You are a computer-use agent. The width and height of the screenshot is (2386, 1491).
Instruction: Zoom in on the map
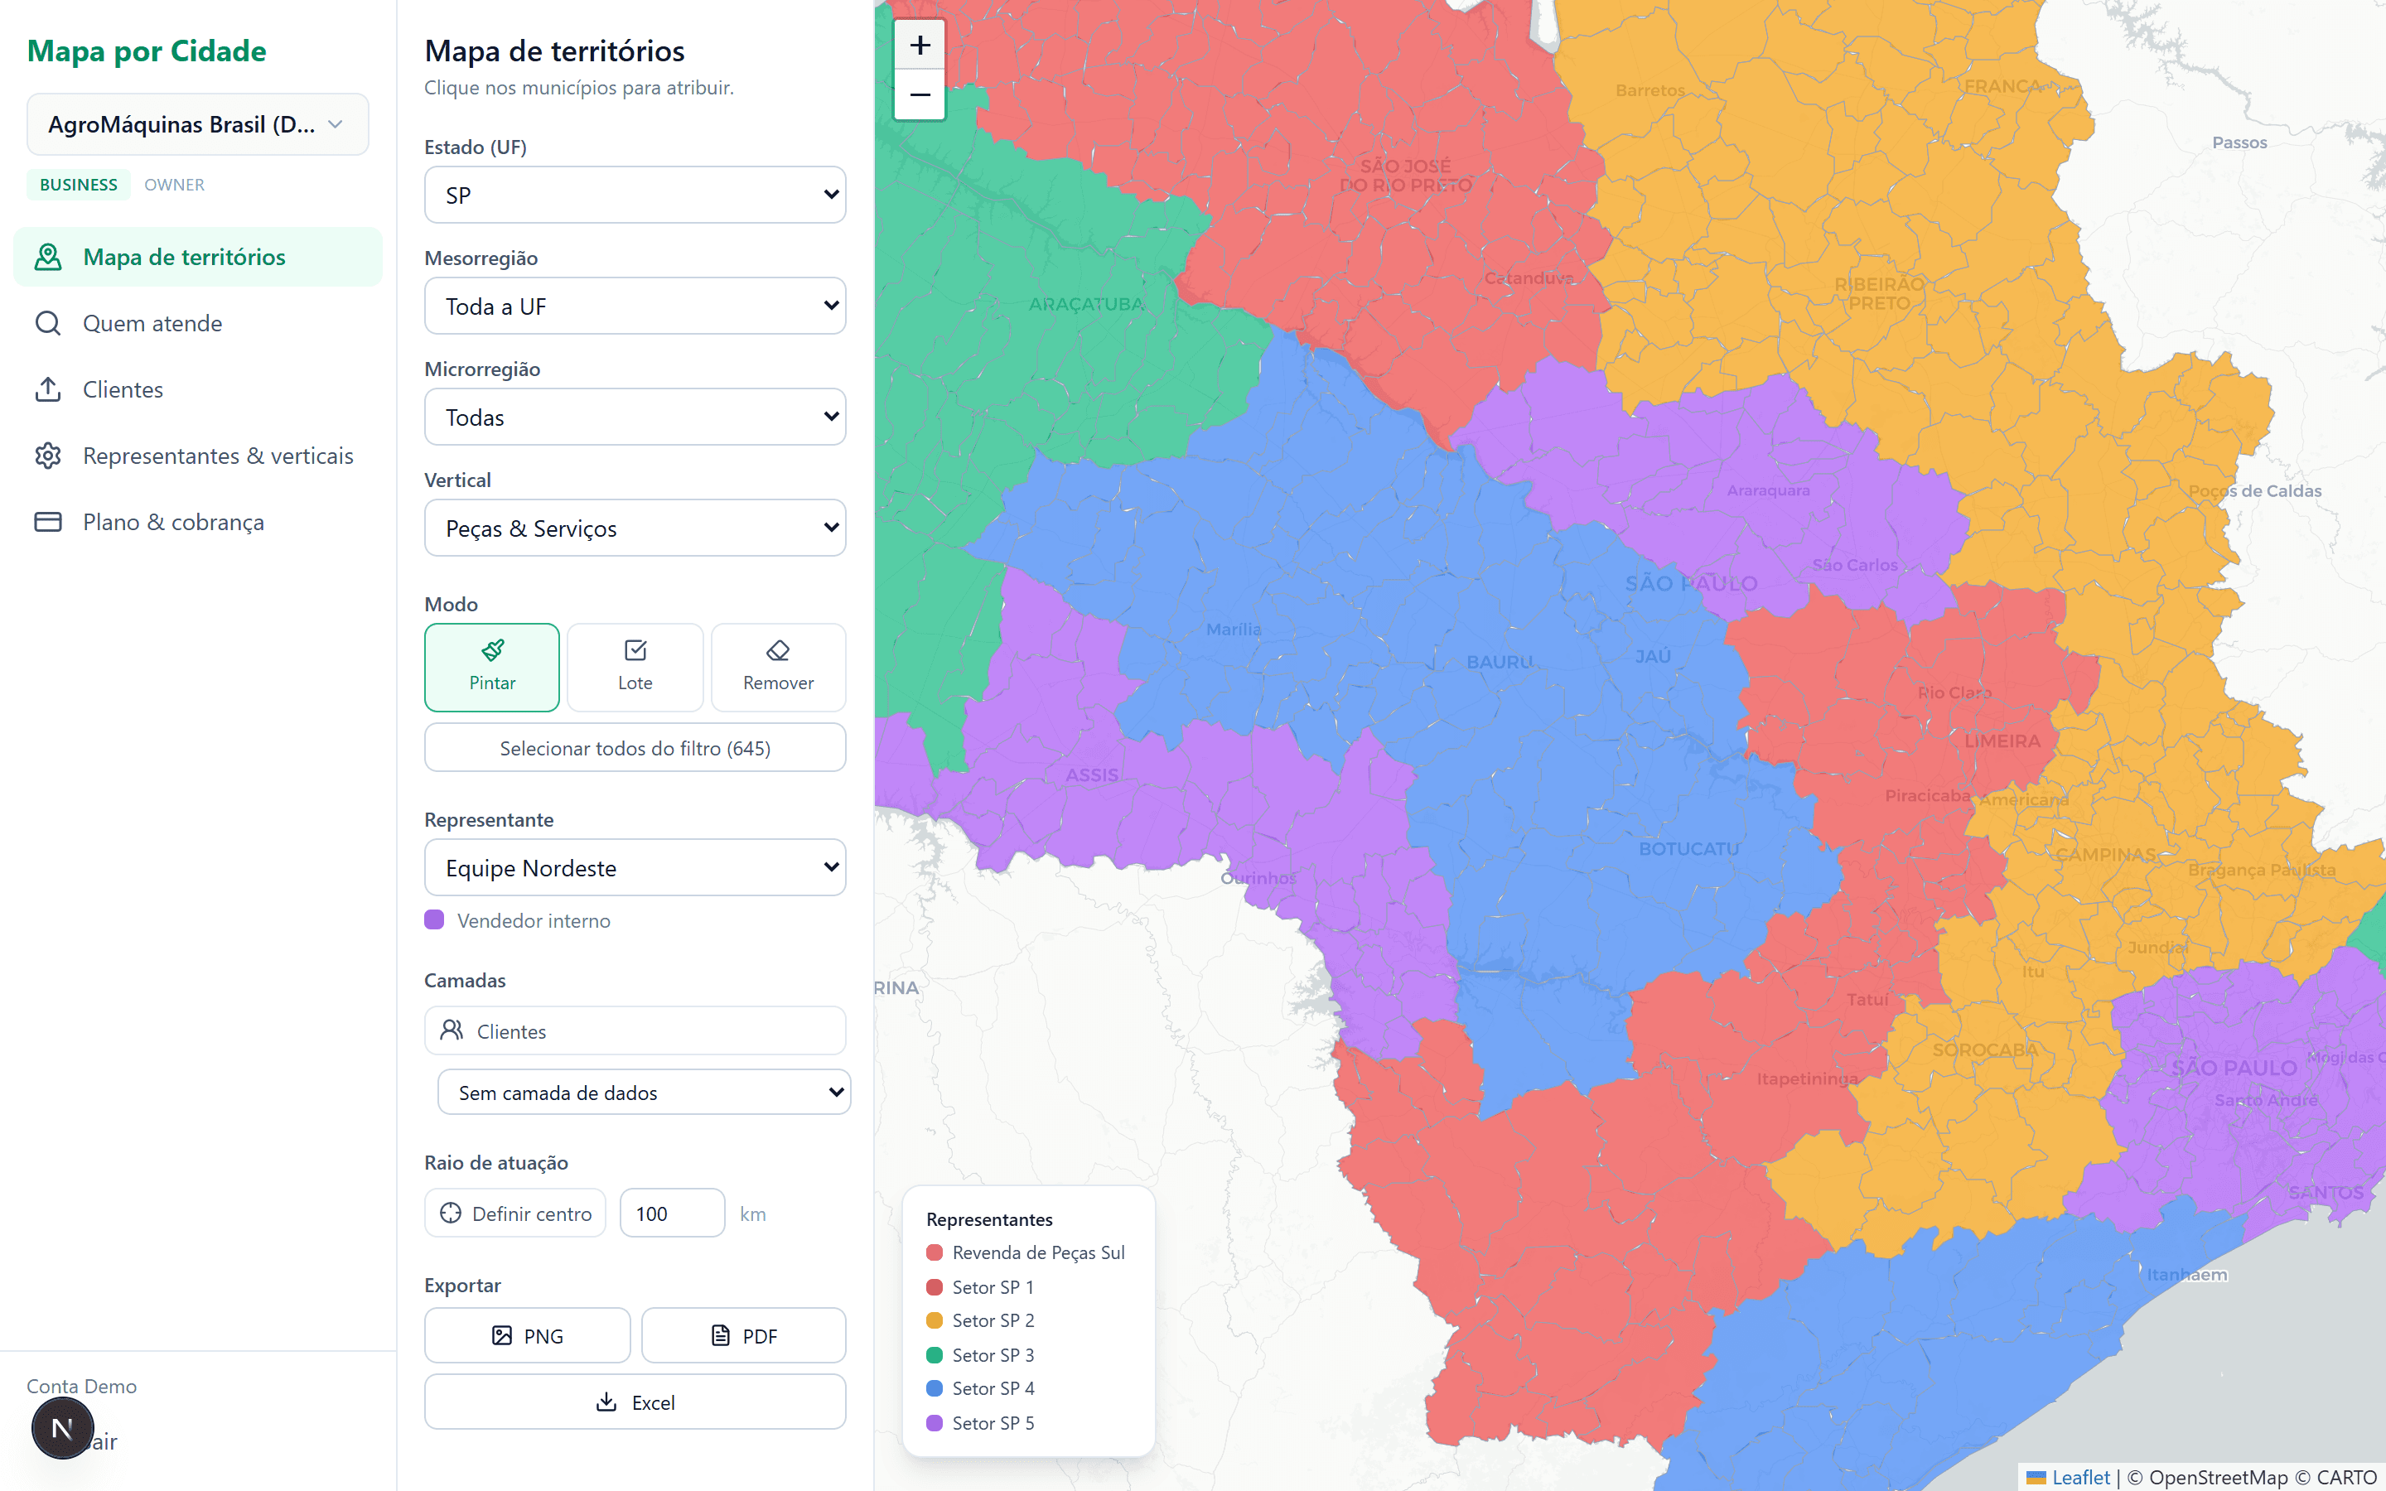(x=920, y=46)
